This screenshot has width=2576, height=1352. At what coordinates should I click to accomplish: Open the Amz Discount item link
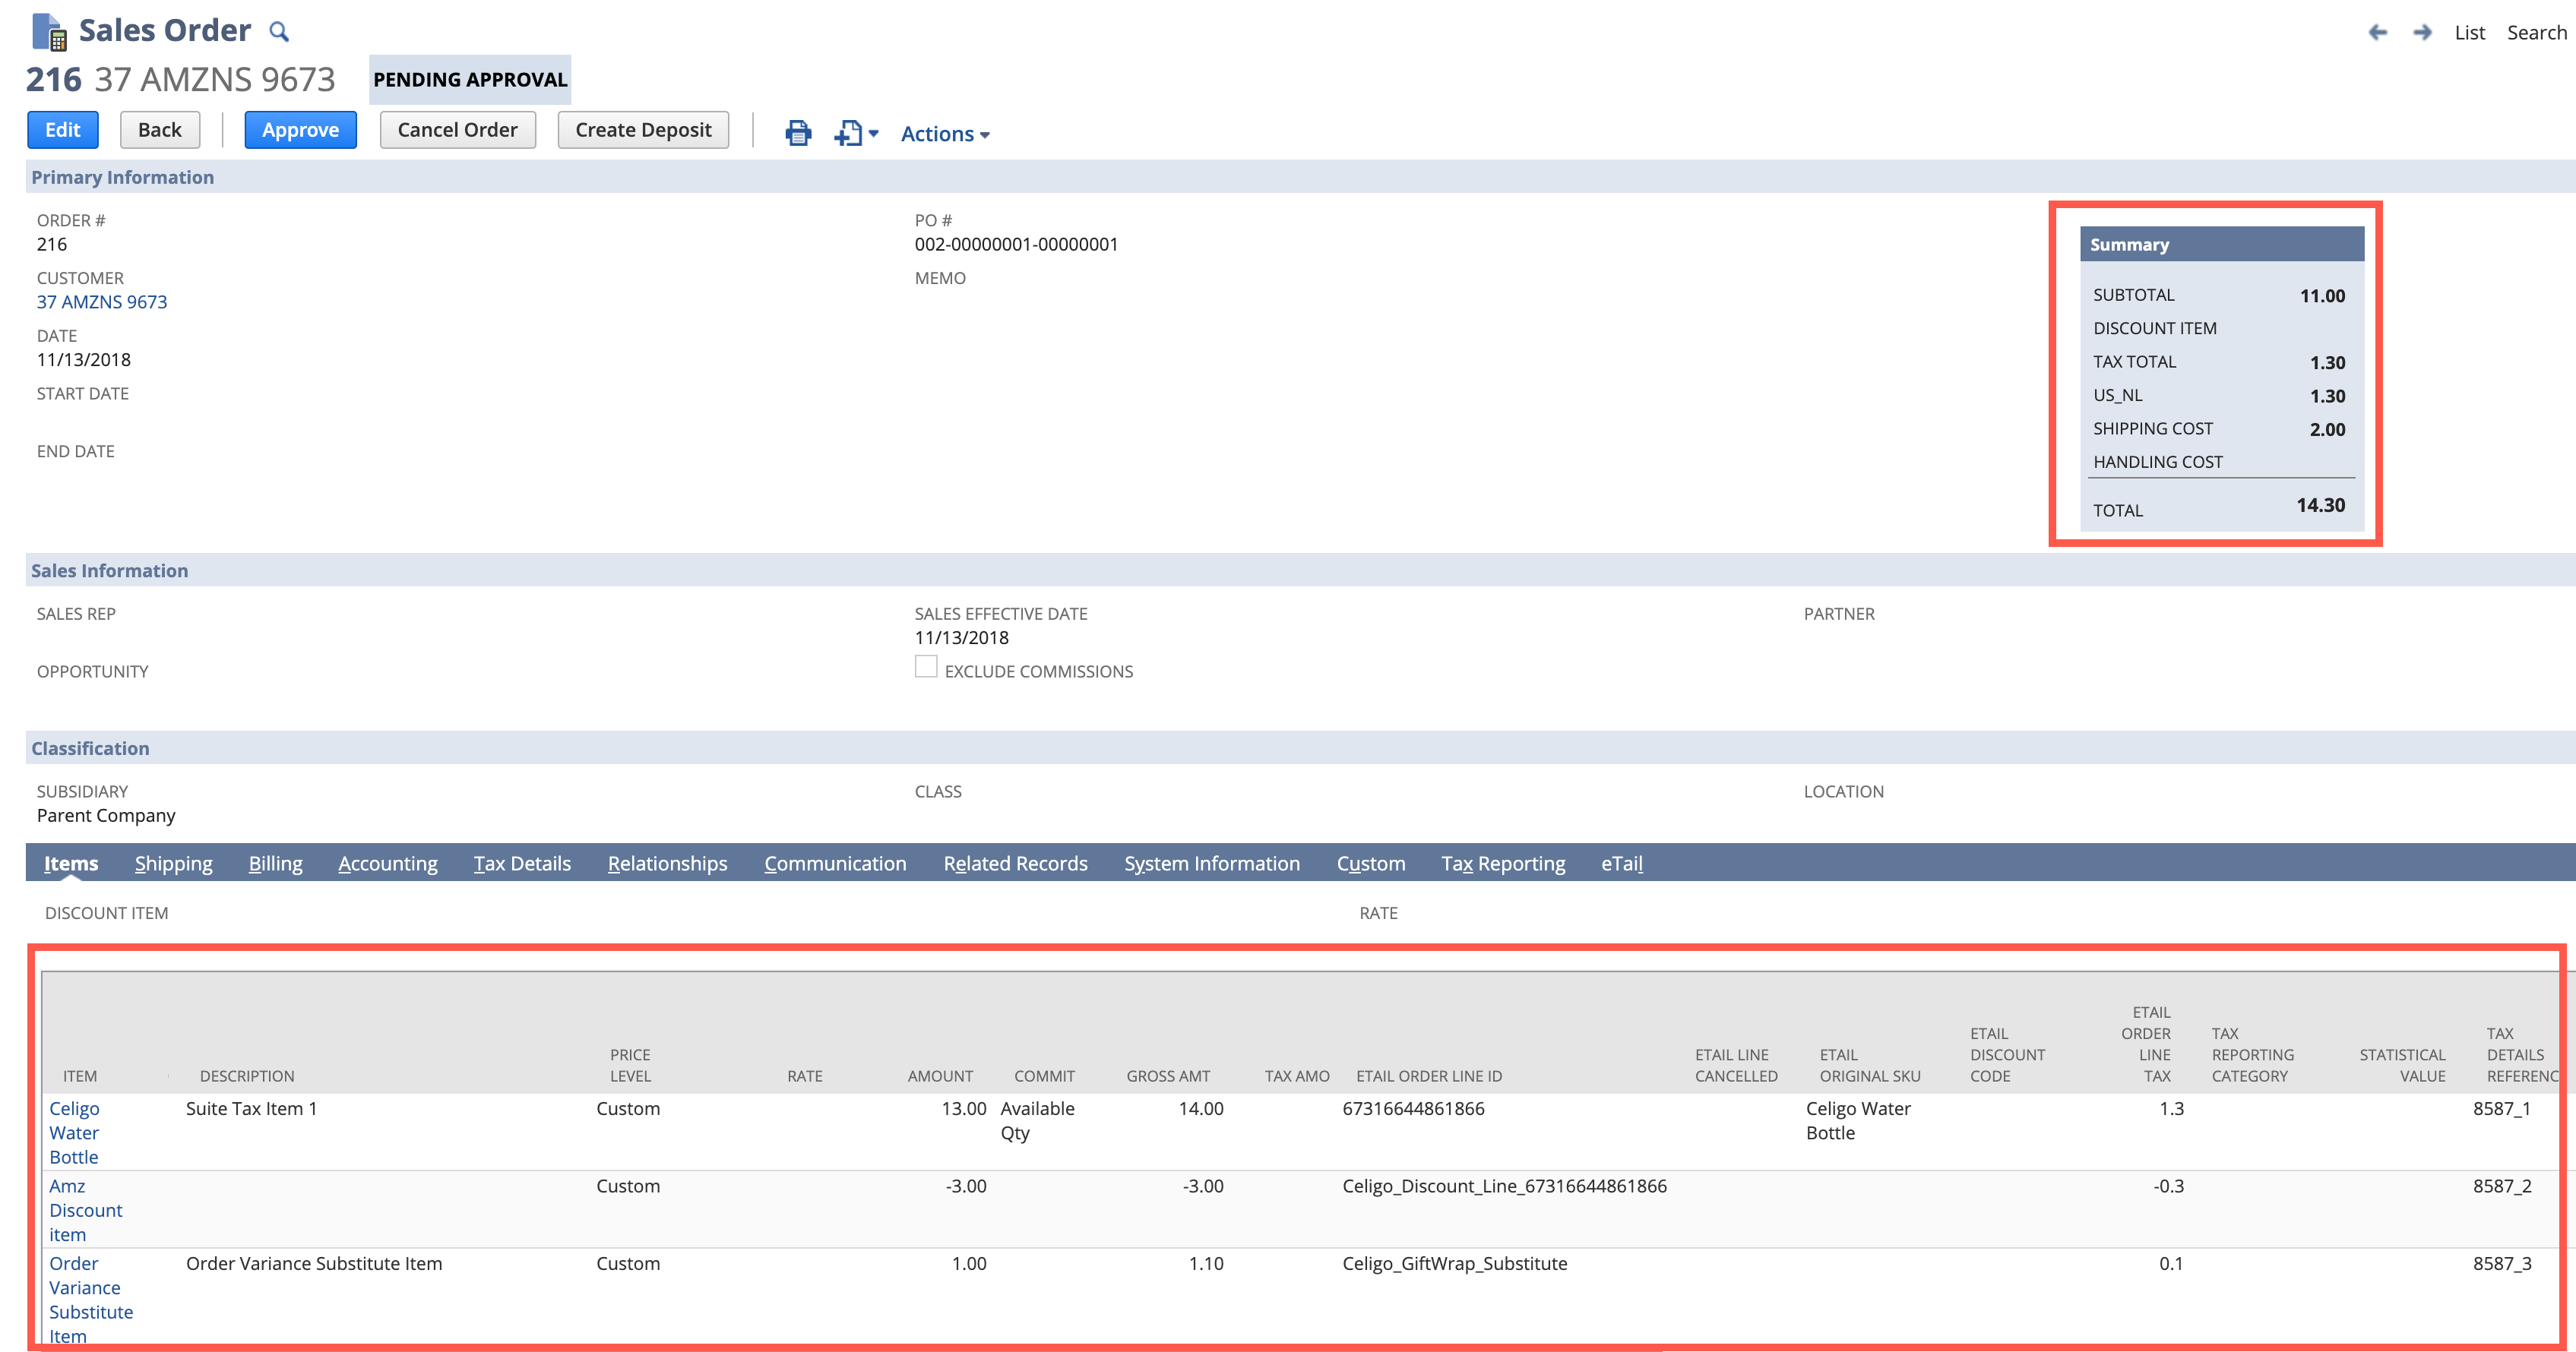pos(86,1210)
